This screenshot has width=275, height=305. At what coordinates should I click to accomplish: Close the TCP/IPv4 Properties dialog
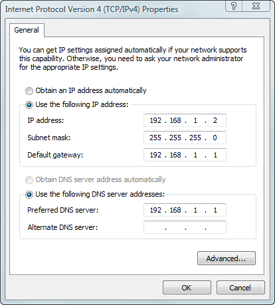[x=256, y=6]
